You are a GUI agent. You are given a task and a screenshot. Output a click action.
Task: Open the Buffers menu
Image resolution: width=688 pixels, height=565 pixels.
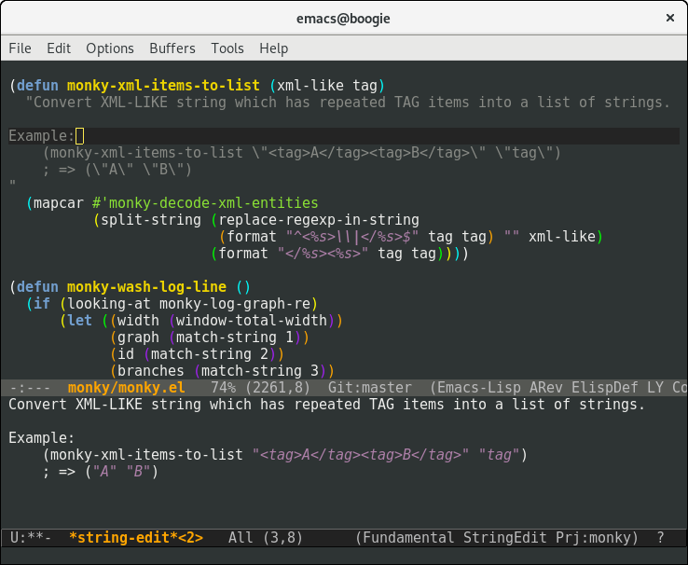point(172,48)
